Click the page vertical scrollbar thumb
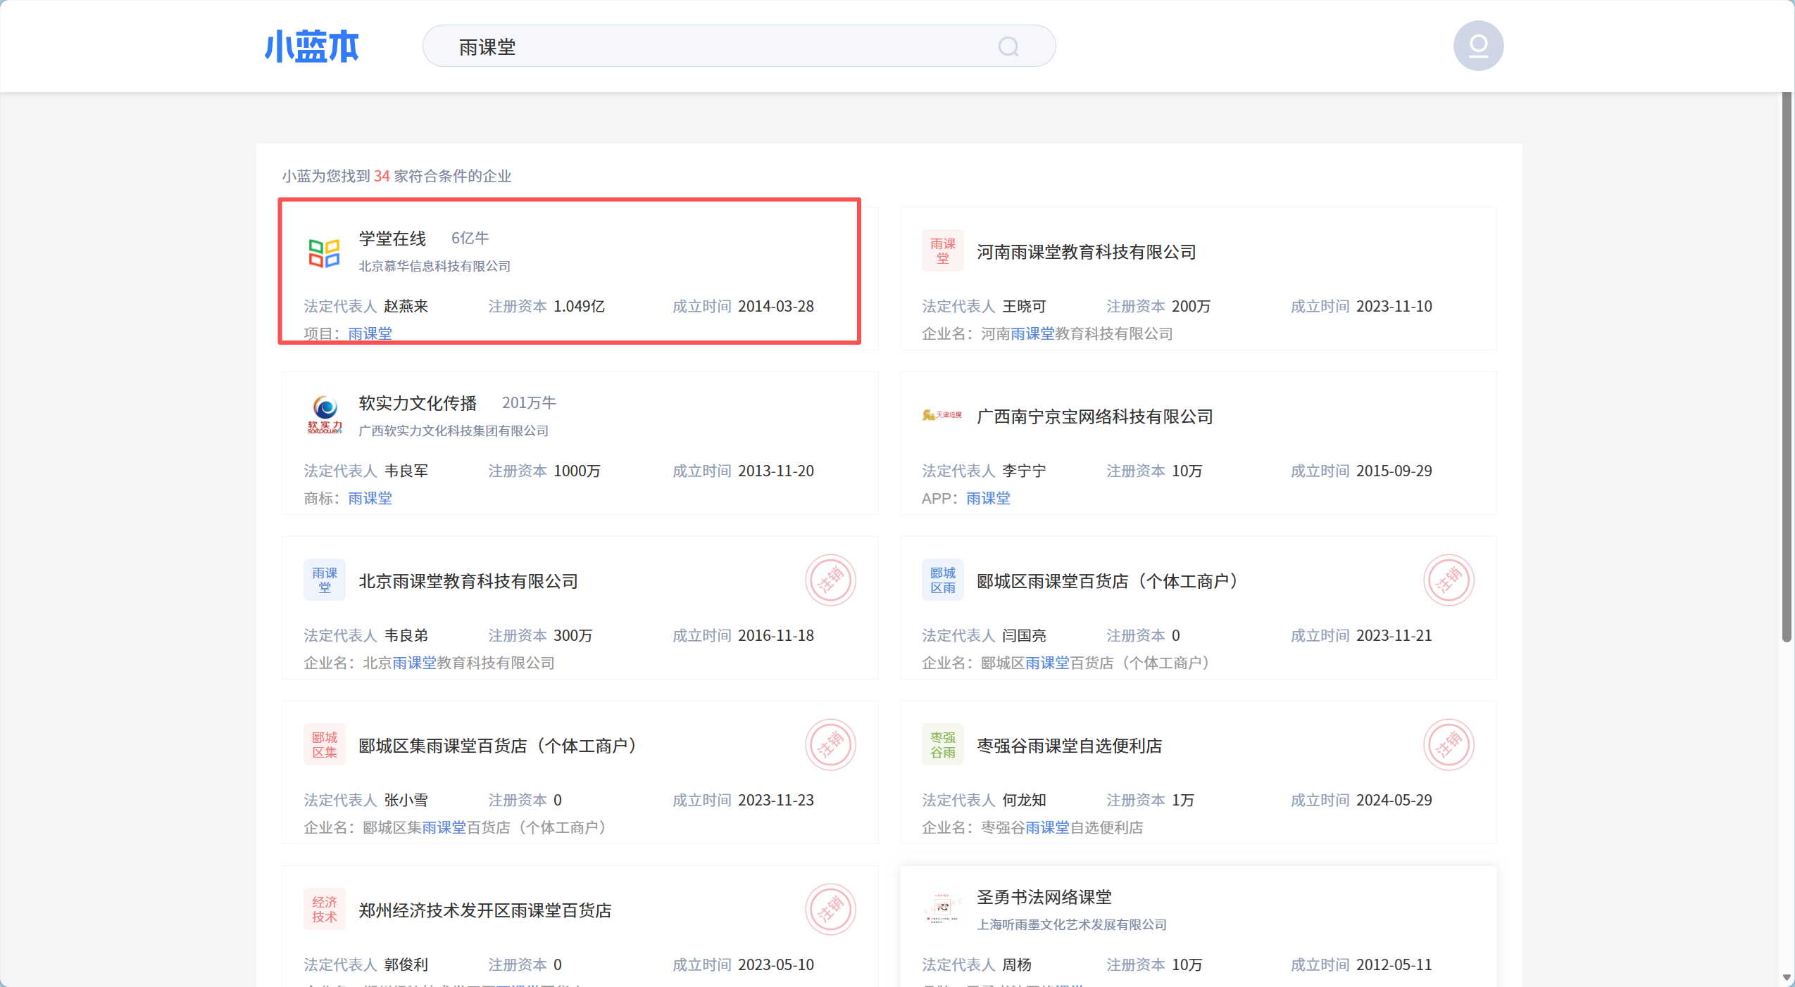 (1787, 367)
